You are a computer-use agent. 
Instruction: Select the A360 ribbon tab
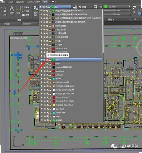click(x=11, y=2)
